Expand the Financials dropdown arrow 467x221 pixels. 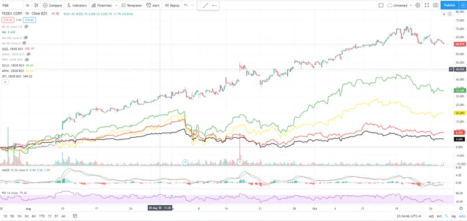coord(116,5)
